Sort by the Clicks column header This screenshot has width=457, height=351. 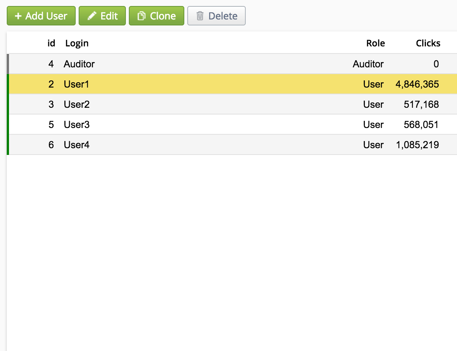click(x=428, y=43)
